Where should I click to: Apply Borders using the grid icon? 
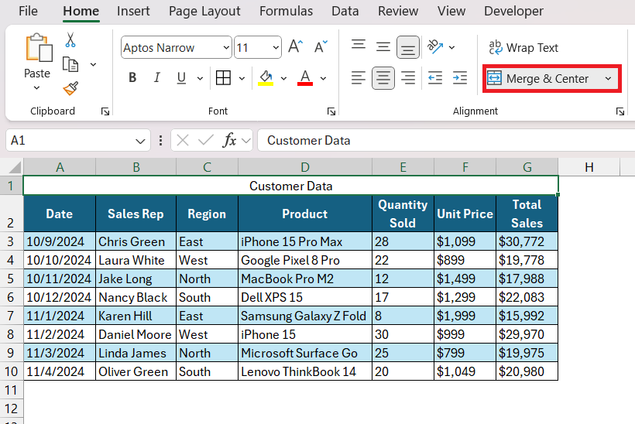click(x=223, y=77)
